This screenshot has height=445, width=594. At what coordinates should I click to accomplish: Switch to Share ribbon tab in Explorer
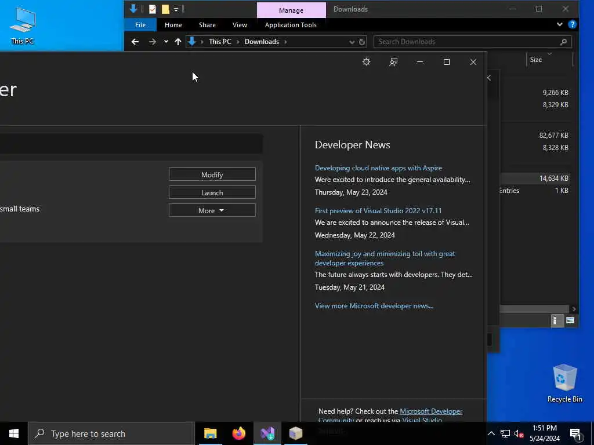click(207, 25)
